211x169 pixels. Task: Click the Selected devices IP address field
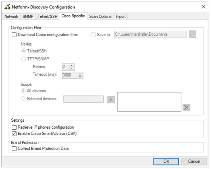click(83, 99)
